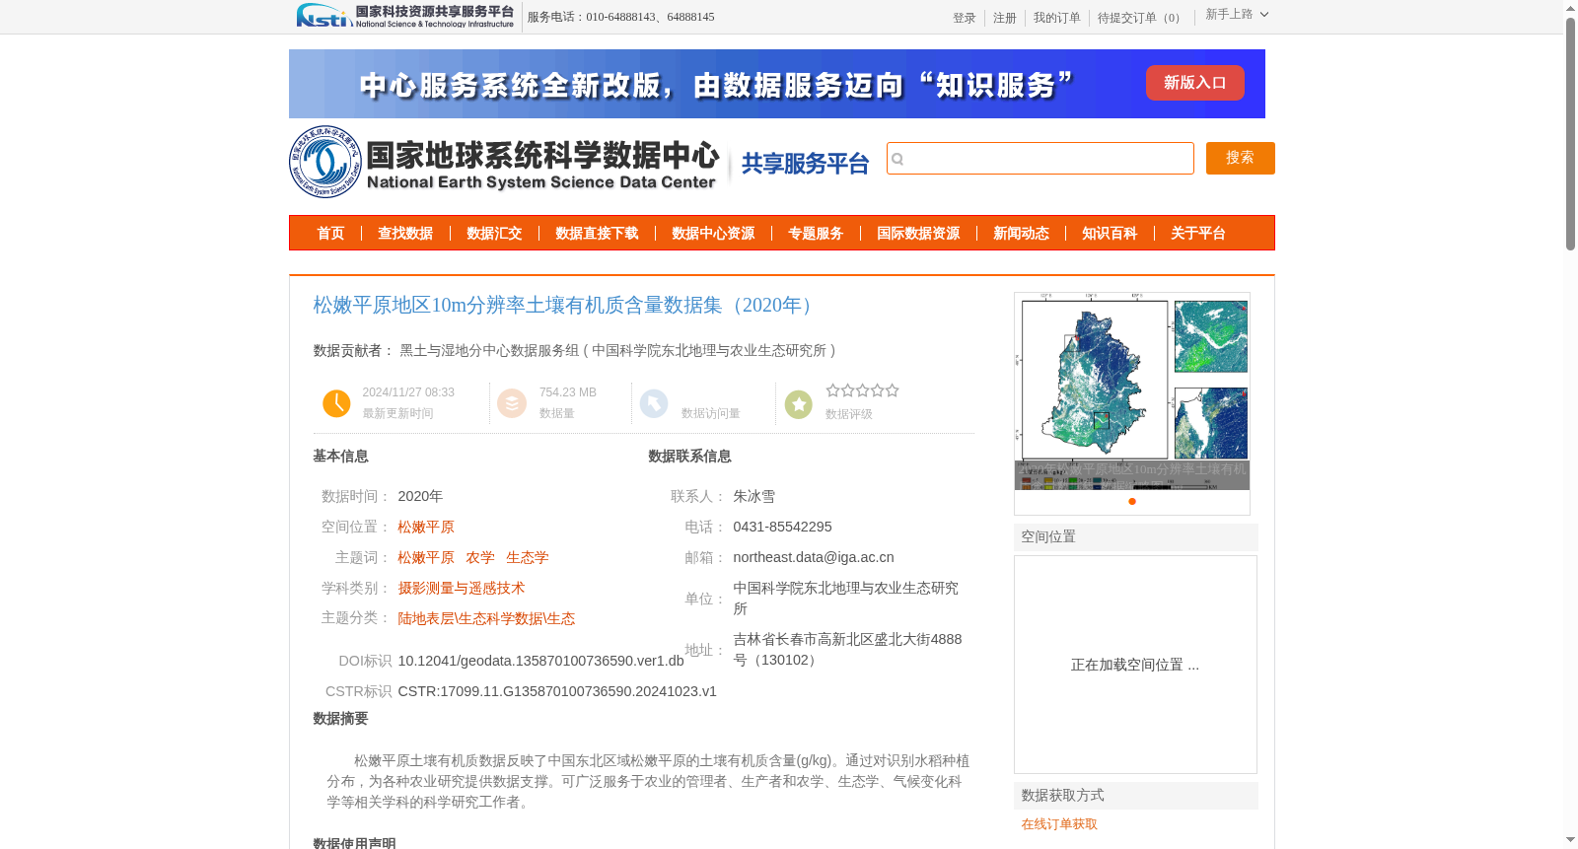Screen dimensions: 1578x849
Task: Click the green star rating icon
Action: (799, 403)
